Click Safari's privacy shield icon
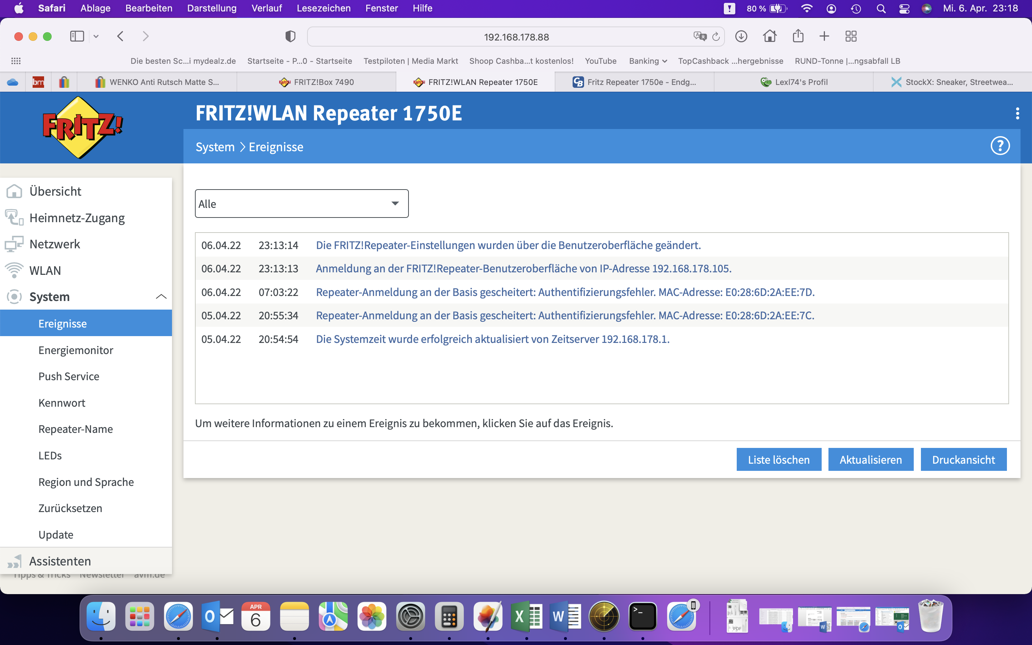This screenshot has height=645, width=1032. (x=290, y=37)
